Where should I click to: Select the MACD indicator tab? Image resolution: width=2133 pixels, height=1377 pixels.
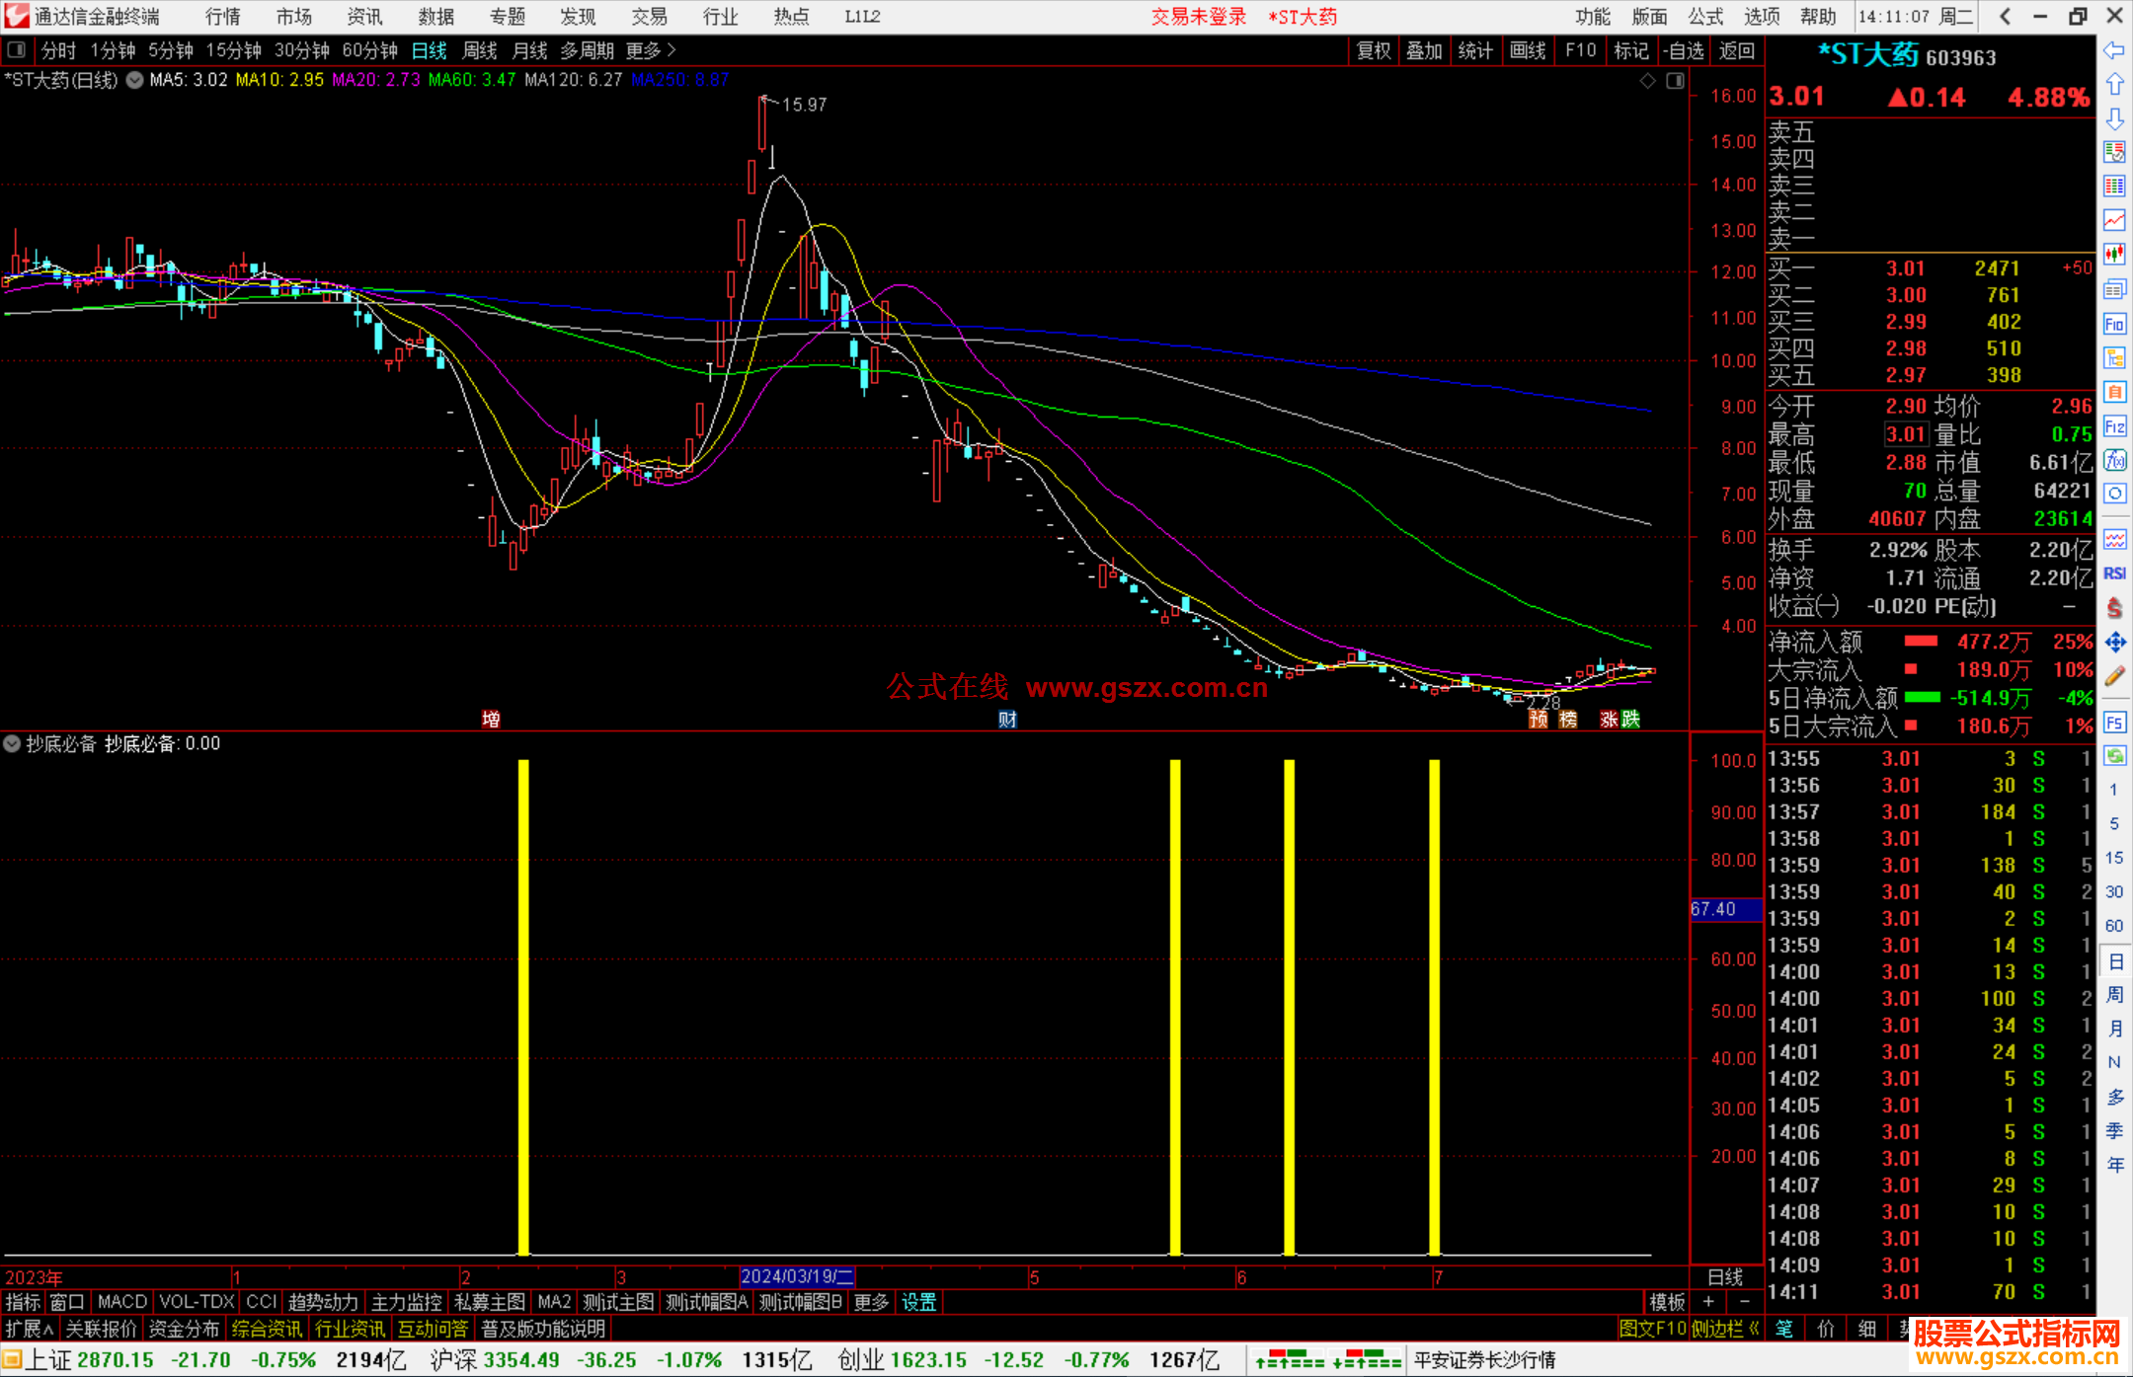pyautogui.click(x=121, y=1302)
